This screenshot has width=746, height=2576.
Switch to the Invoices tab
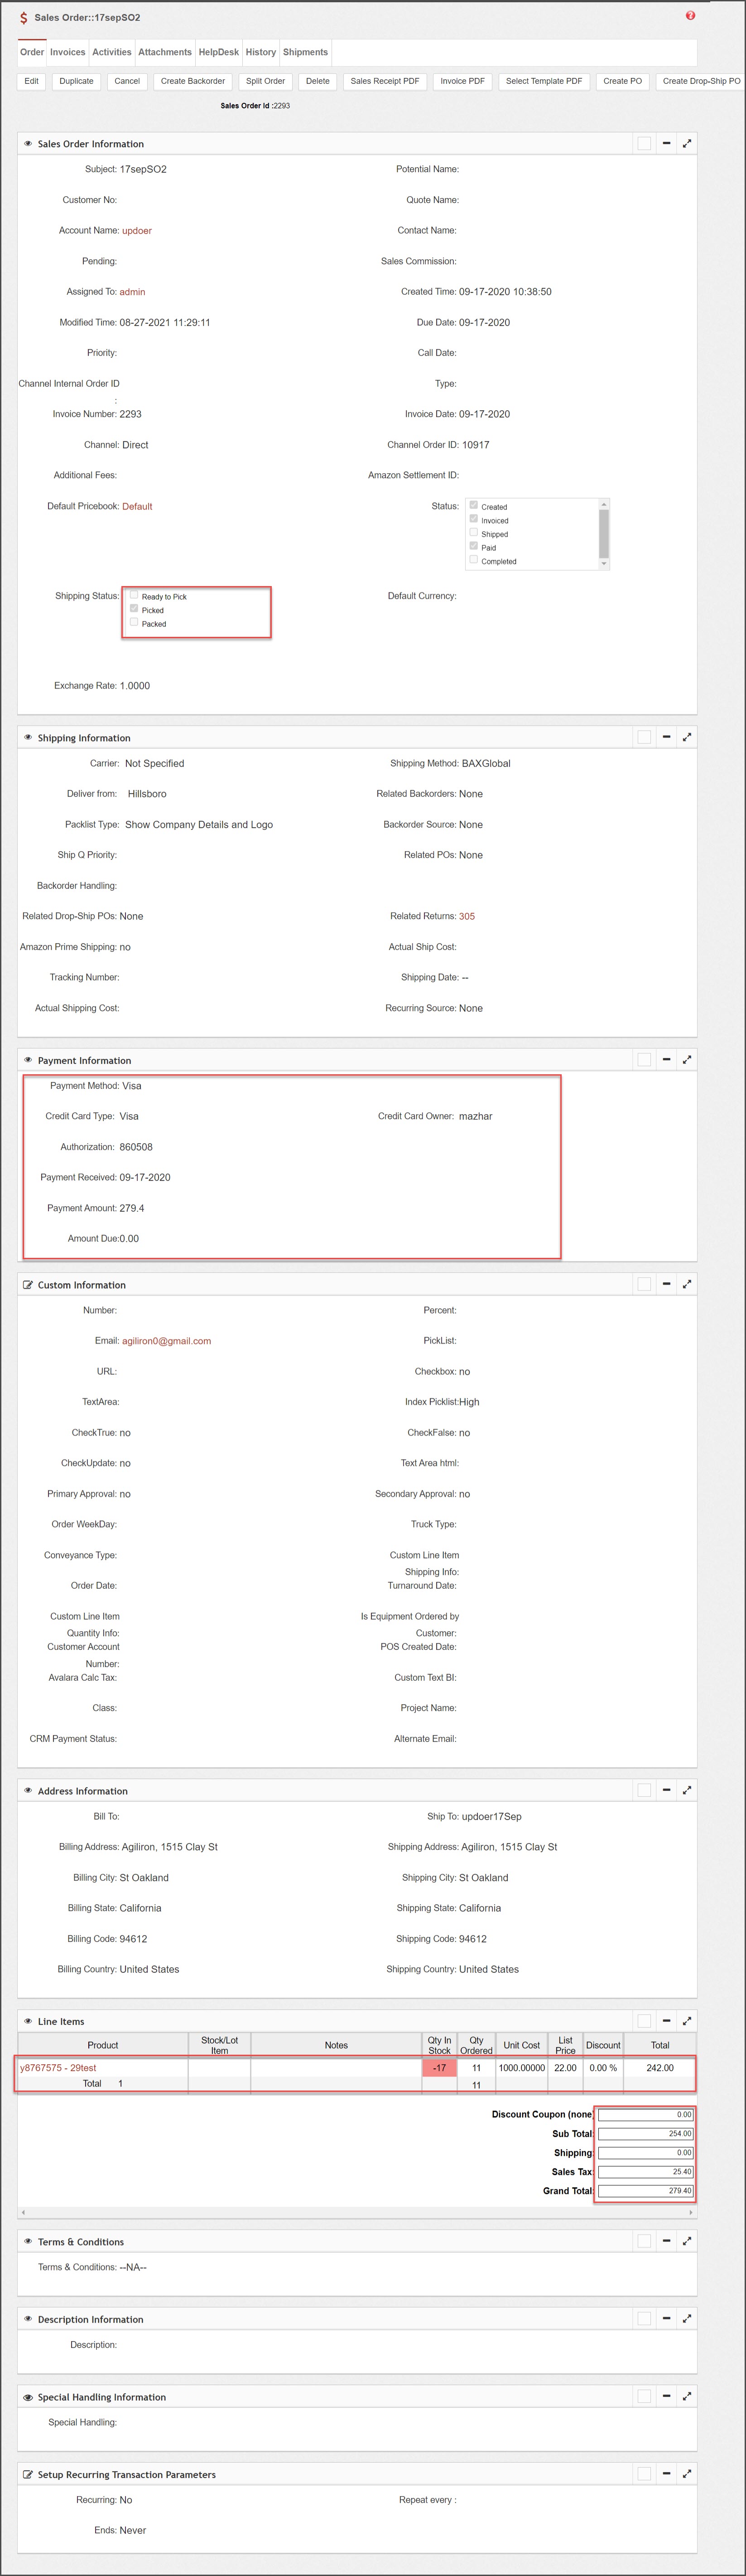(68, 52)
